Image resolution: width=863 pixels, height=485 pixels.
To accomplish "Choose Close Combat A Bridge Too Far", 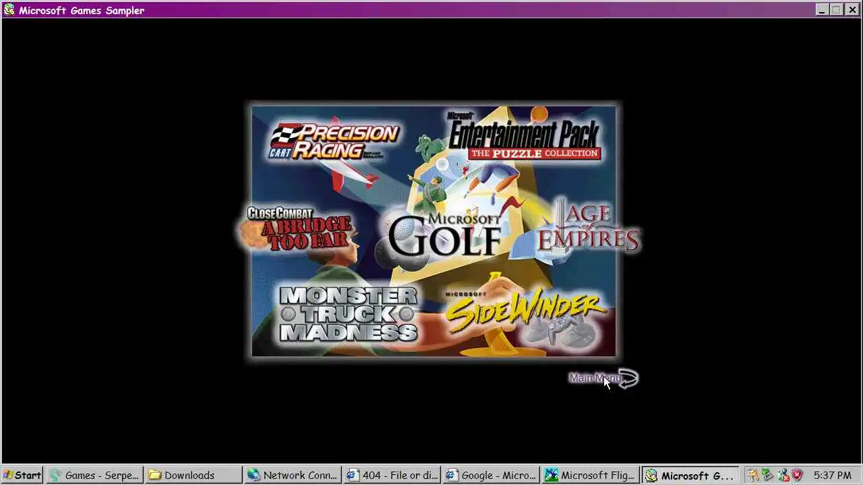I will [299, 229].
